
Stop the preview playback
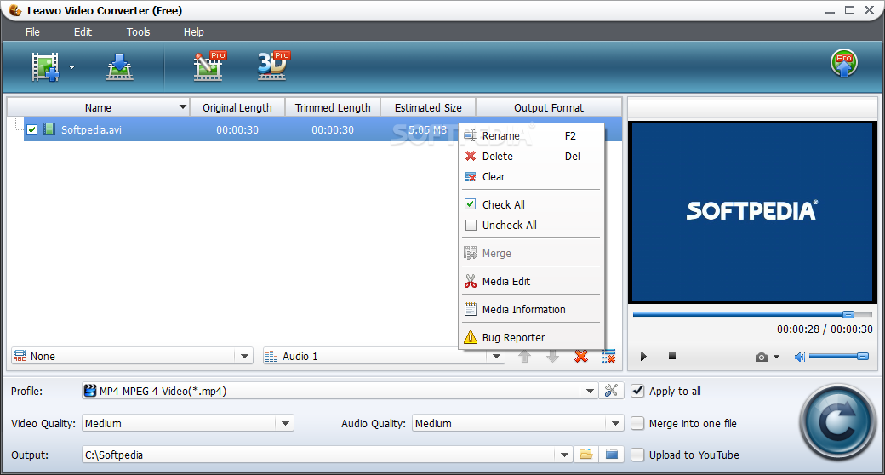point(671,356)
